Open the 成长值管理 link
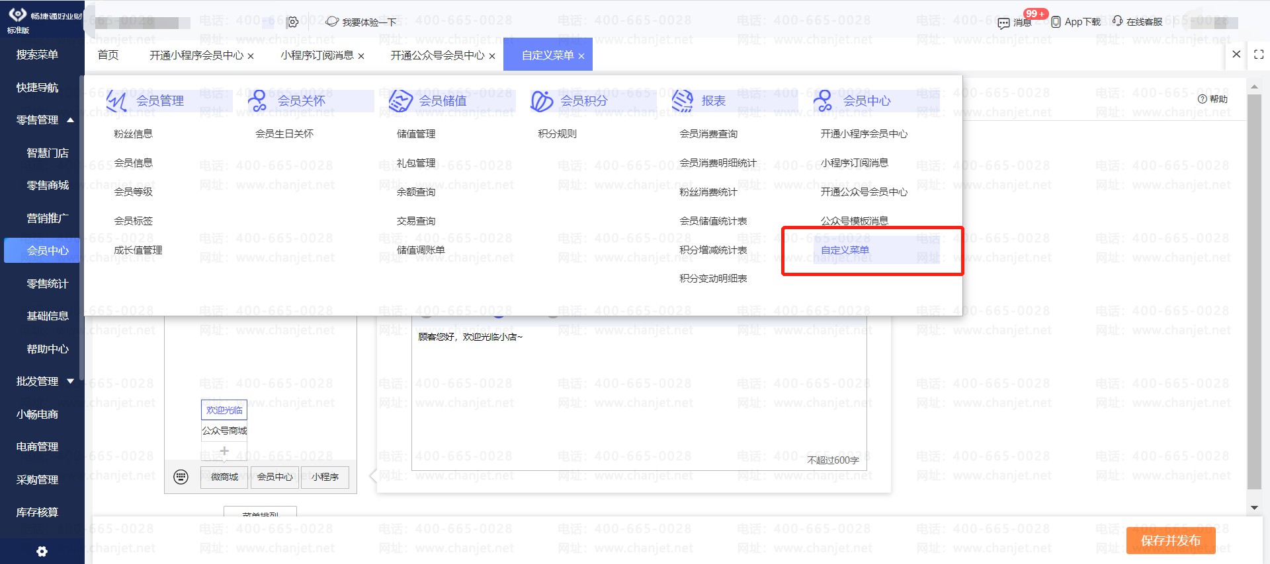1270x564 pixels. click(x=138, y=250)
